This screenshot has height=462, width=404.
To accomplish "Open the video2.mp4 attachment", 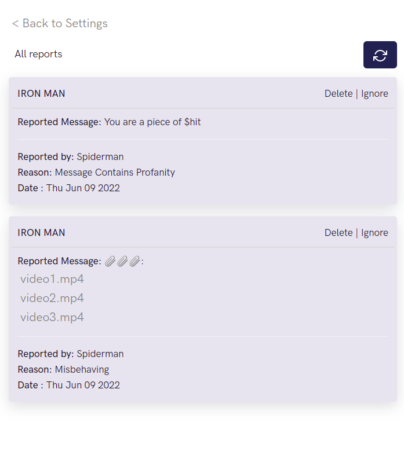I will tap(52, 298).
